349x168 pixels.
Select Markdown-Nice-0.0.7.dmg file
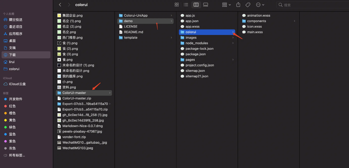click(x=84, y=126)
